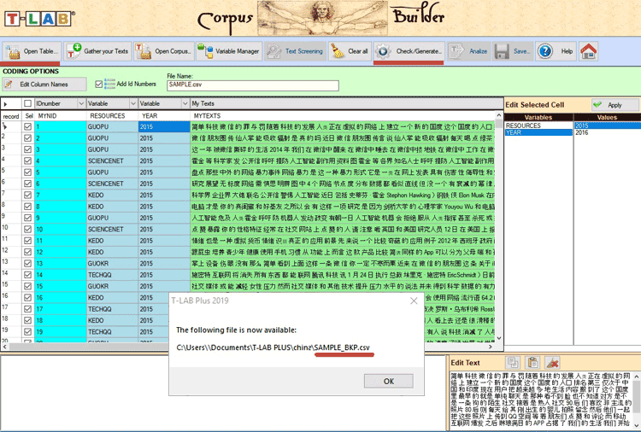Uncheck the Sel checkbox for record 4

[x=27, y=161]
